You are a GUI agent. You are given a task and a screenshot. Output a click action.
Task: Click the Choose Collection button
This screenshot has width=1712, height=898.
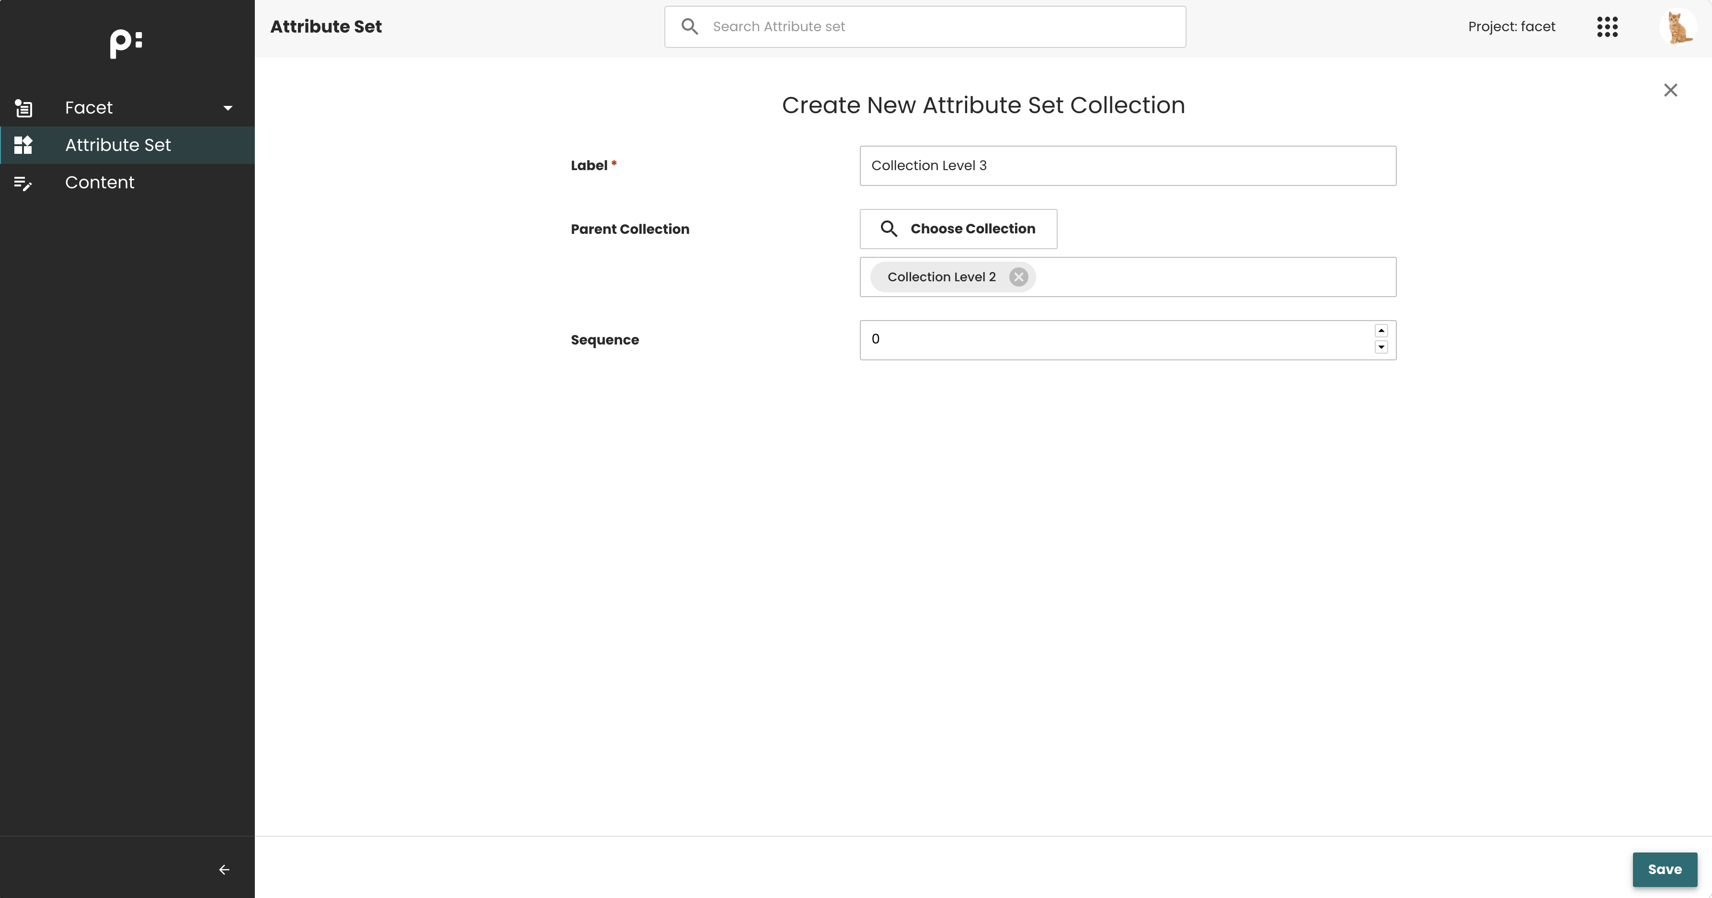[959, 229]
